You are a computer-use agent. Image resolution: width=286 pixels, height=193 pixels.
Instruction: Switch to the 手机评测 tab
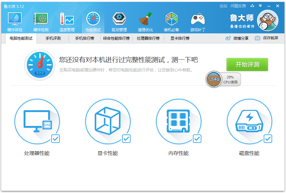point(53,38)
